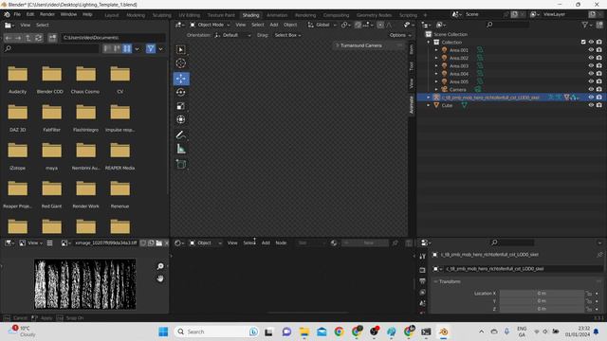Select the Cursor tool
This screenshot has width=607, height=341.
click(x=181, y=63)
